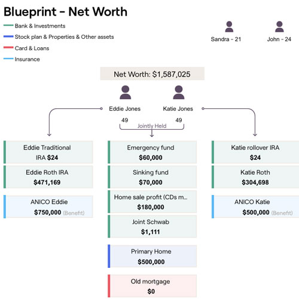Select Katie Jones avatar icon
This screenshot has height=299, width=299.
pyautogui.click(x=179, y=92)
